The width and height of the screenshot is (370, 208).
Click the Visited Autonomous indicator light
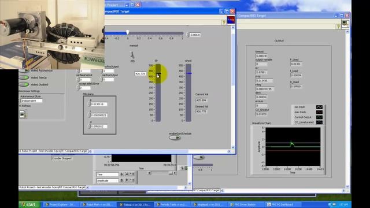(x=24, y=70)
